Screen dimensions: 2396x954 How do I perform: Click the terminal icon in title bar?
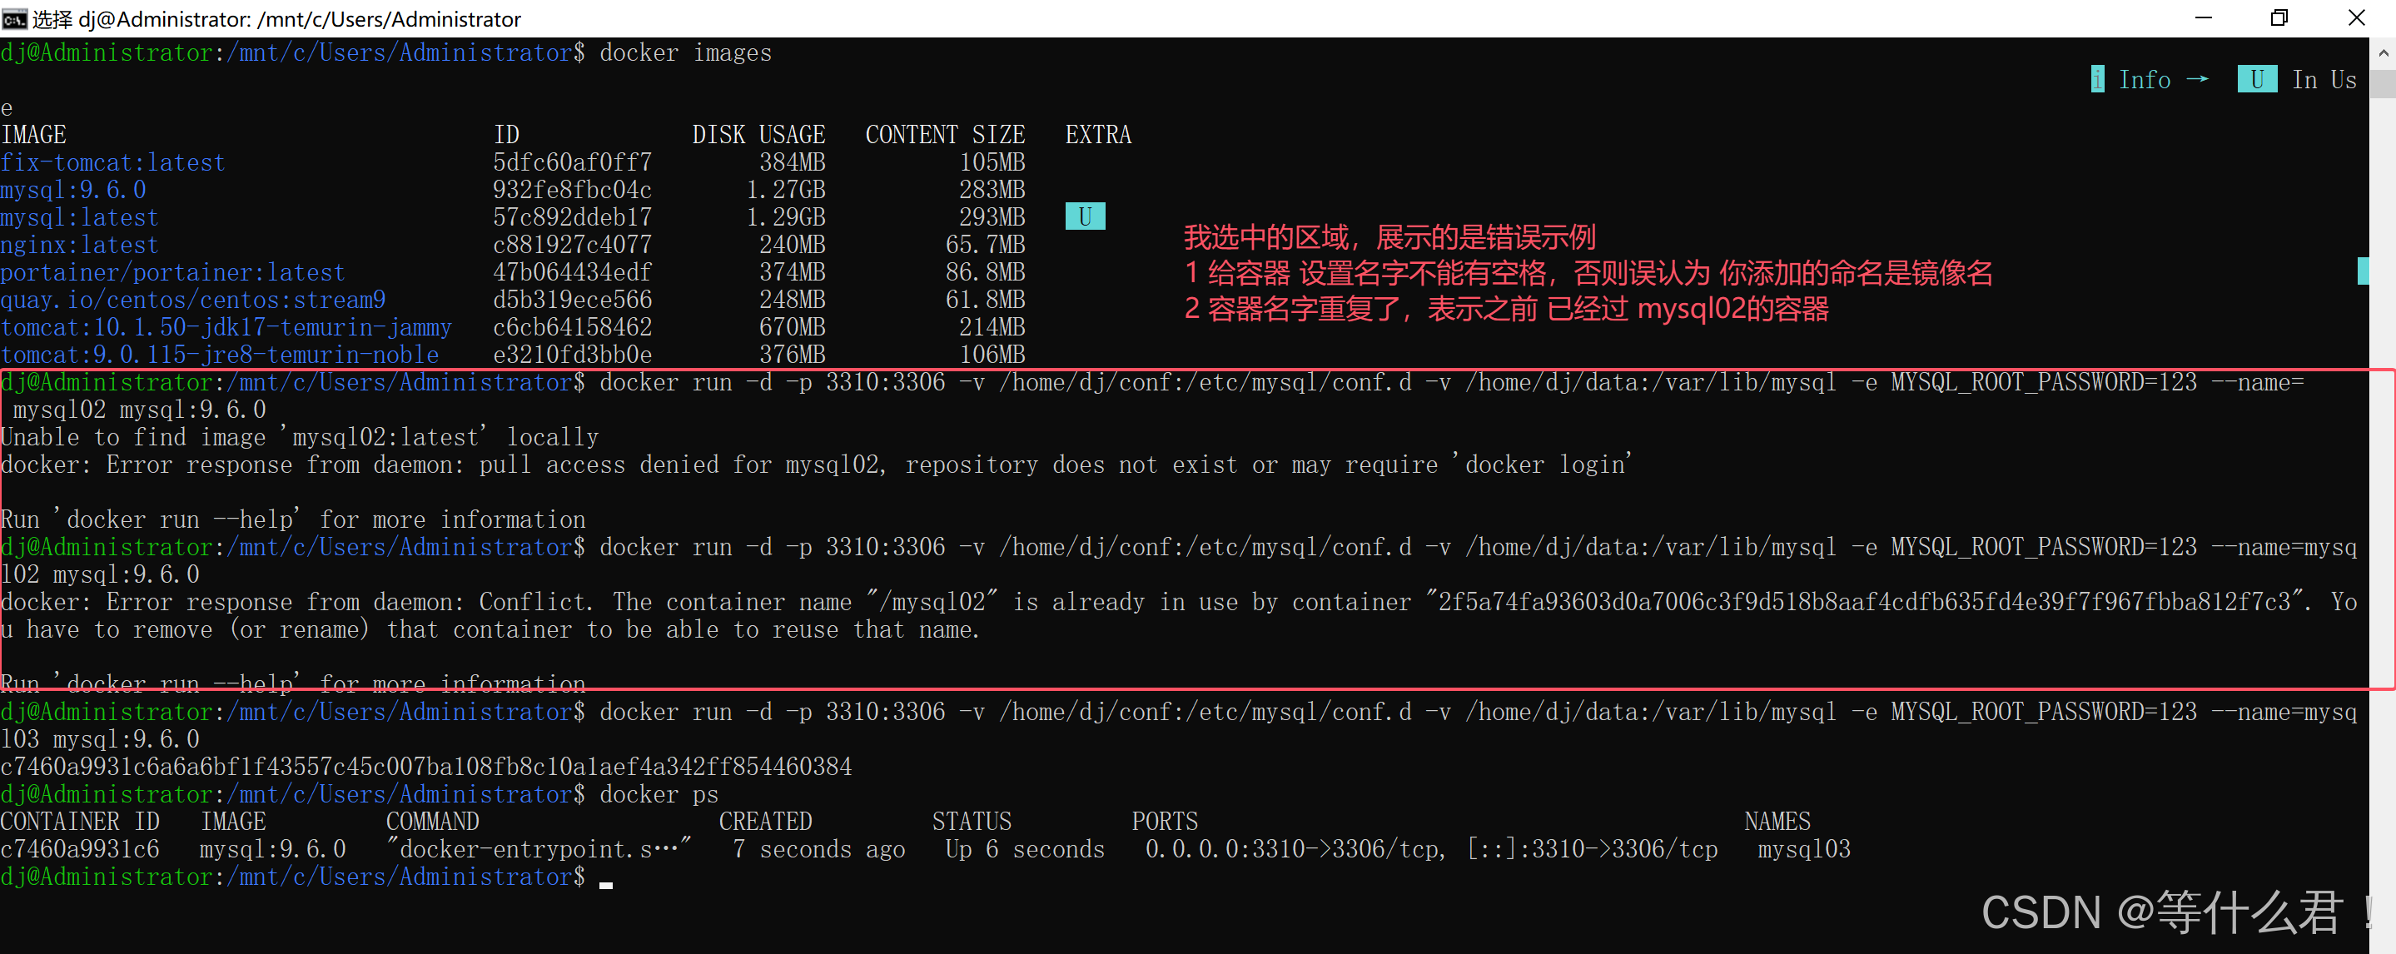15,18
